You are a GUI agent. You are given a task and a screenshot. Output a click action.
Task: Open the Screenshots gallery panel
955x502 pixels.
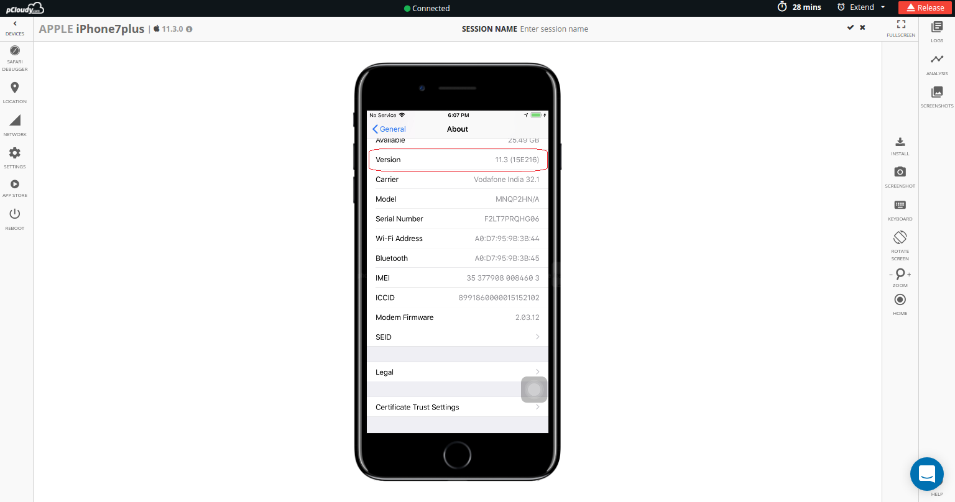pos(937,97)
